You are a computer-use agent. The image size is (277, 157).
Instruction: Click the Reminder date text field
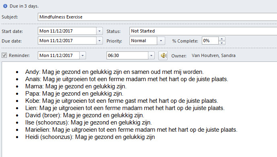coord(59,55)
